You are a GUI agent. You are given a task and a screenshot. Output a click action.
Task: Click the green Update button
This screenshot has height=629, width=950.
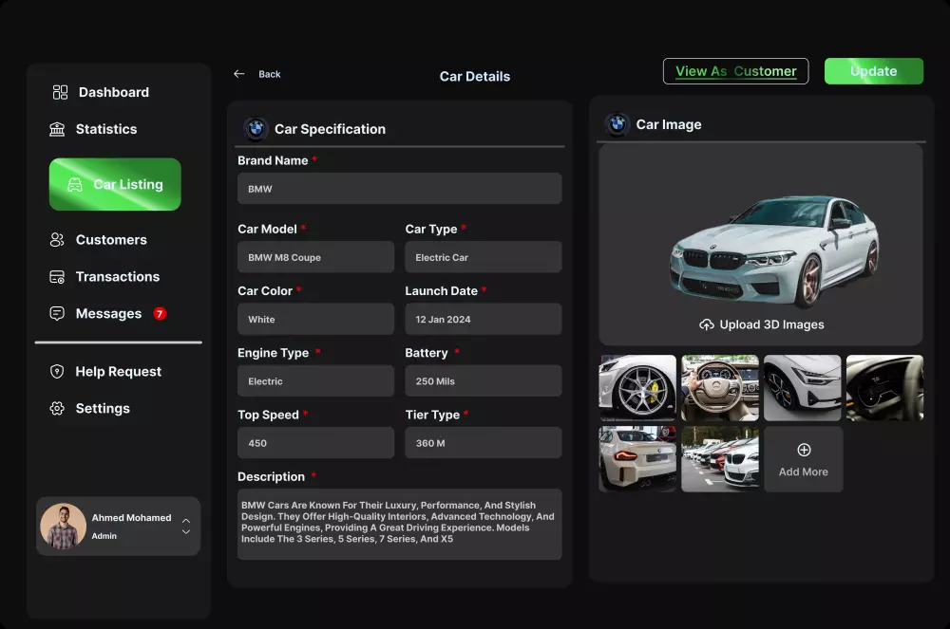point(874,71)
